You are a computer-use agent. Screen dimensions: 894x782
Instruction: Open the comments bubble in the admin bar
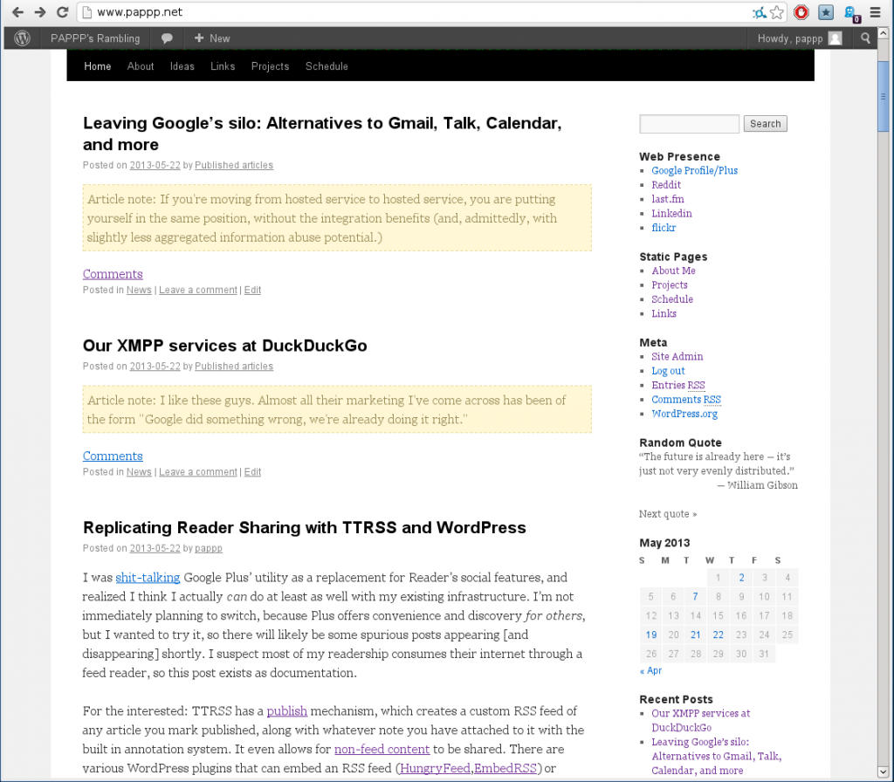tap(167, 38)
